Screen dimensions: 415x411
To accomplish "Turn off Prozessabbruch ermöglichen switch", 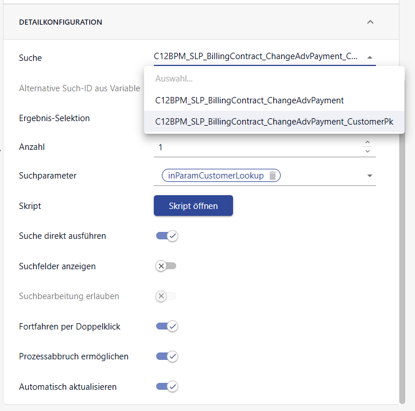I will tap(167, 356).
